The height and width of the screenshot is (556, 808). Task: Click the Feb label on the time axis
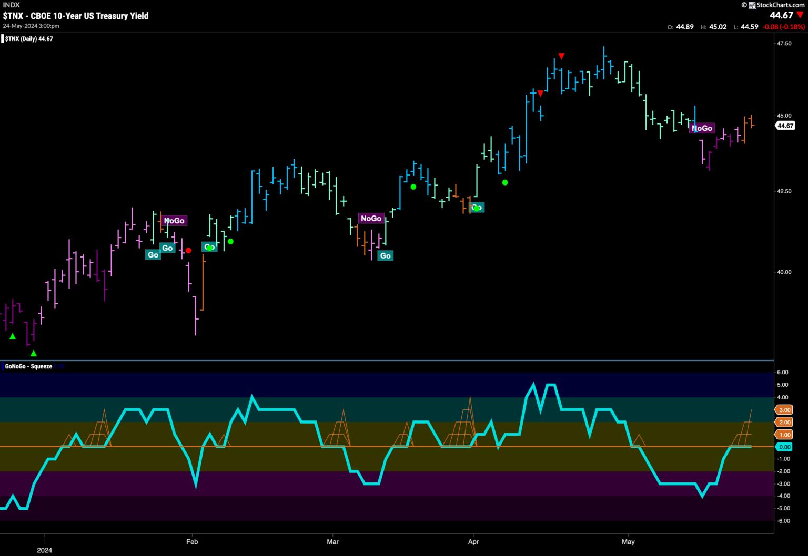tap(192, 541)
